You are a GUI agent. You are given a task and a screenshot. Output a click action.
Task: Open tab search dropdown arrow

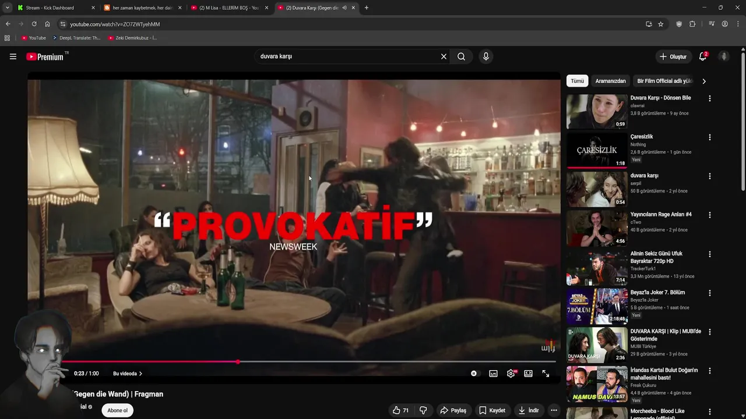point(7,8)
